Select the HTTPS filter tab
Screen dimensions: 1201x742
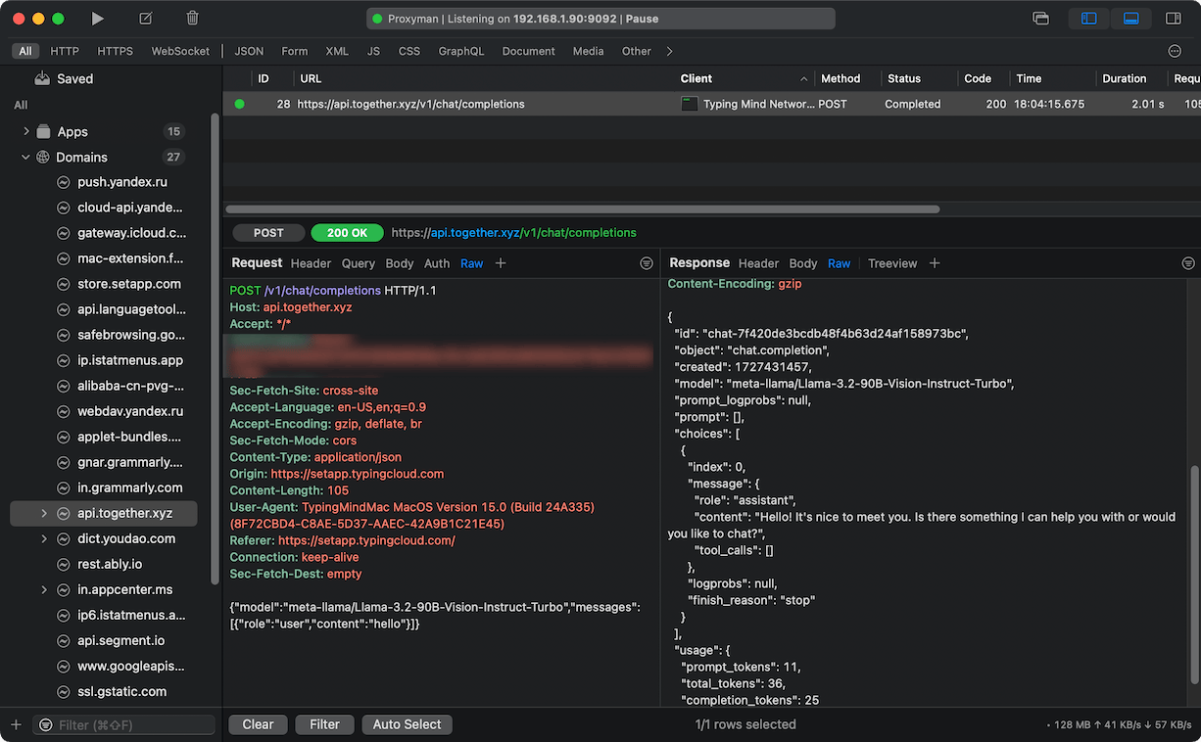[116, 51]
